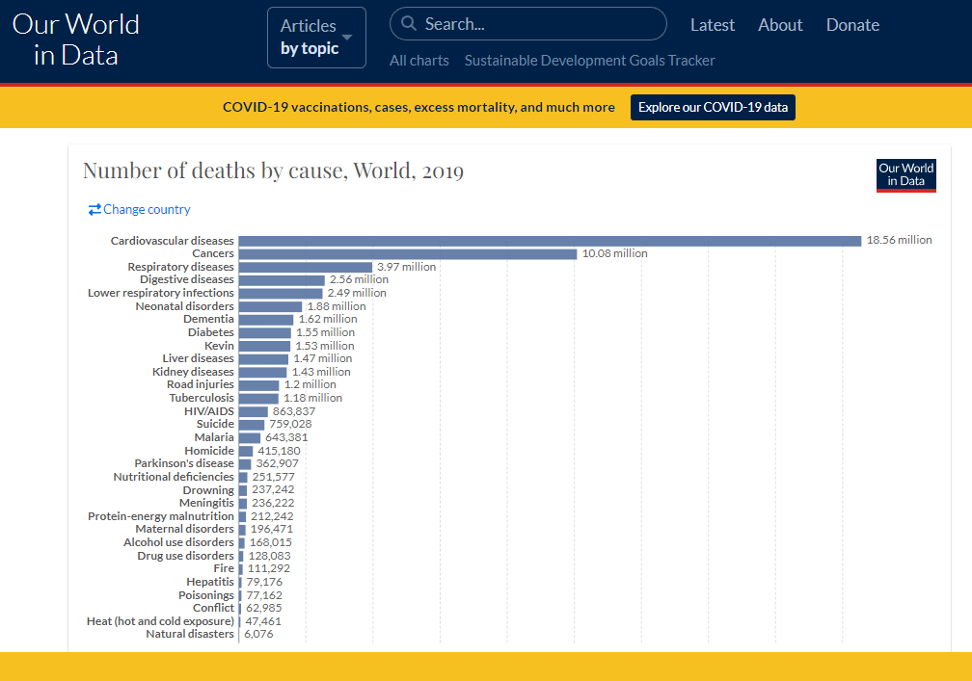Click the Lower respiratory infections label
Screen dimensions: 972x681
160,293
